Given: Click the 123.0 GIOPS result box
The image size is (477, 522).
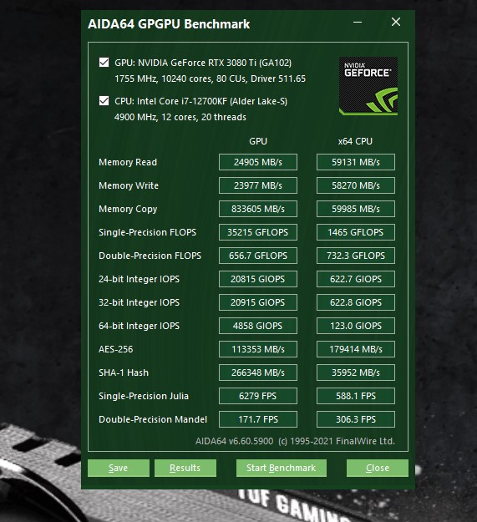Looking at the screenshot, I should point(356,326).
